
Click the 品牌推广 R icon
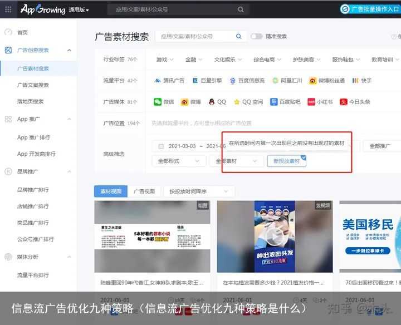click(8, 171)
